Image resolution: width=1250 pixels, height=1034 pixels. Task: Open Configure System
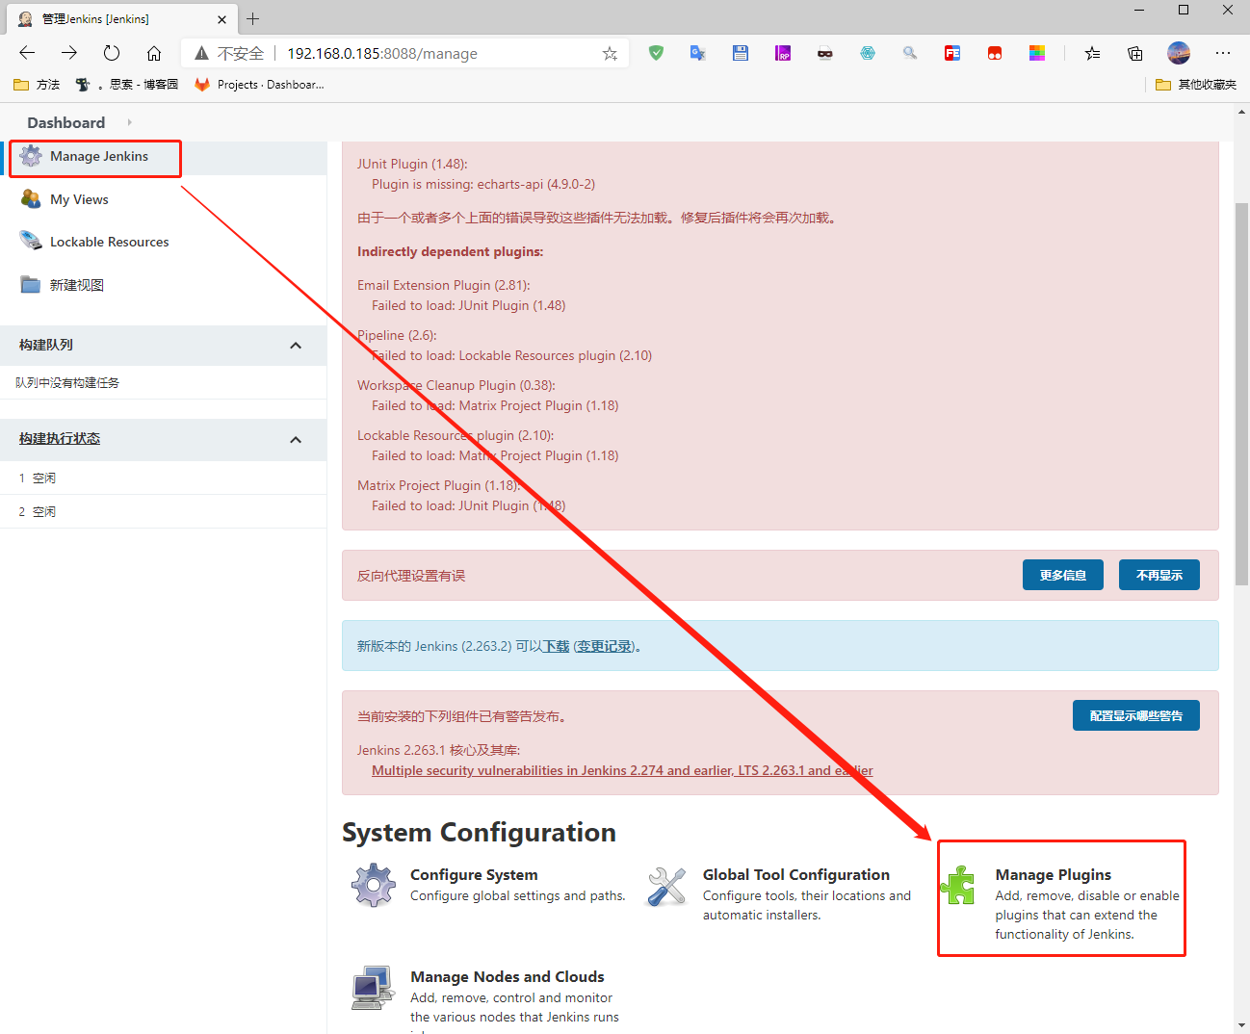pos(474,874)
